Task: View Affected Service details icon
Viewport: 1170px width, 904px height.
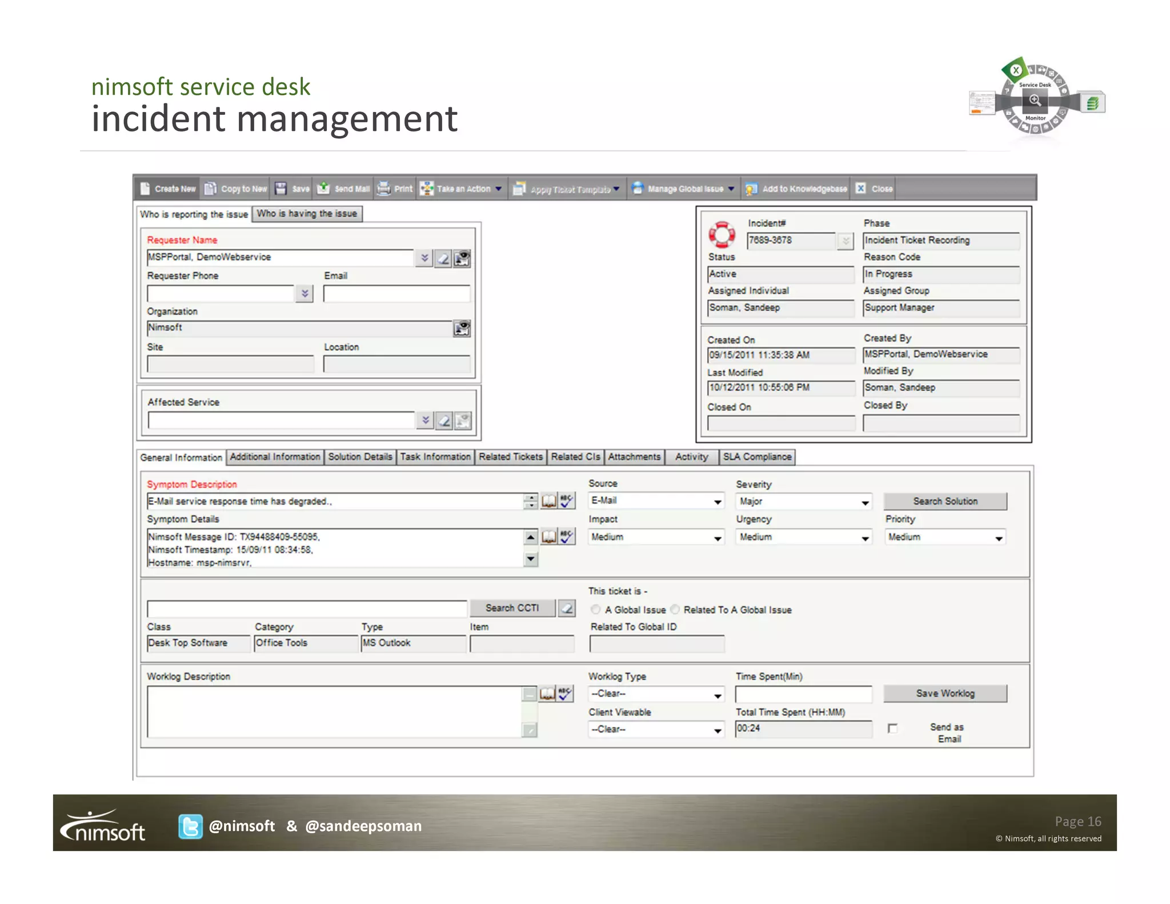Action: (463, 421)
